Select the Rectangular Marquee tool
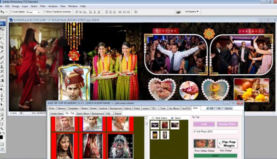Viewport: 277px width, 159px height. (2, 33)
